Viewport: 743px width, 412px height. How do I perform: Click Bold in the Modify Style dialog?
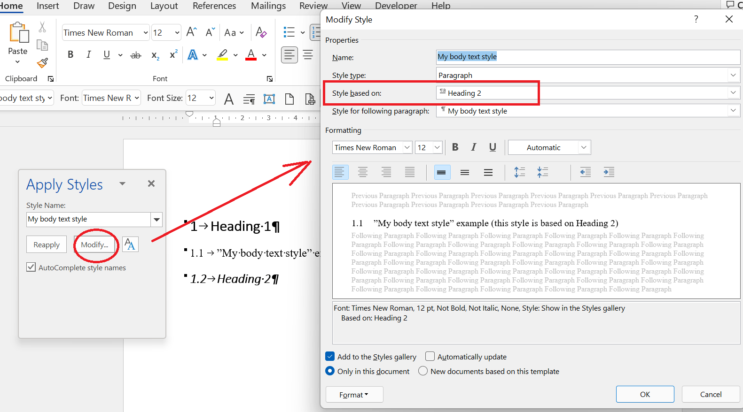[455, 147]
